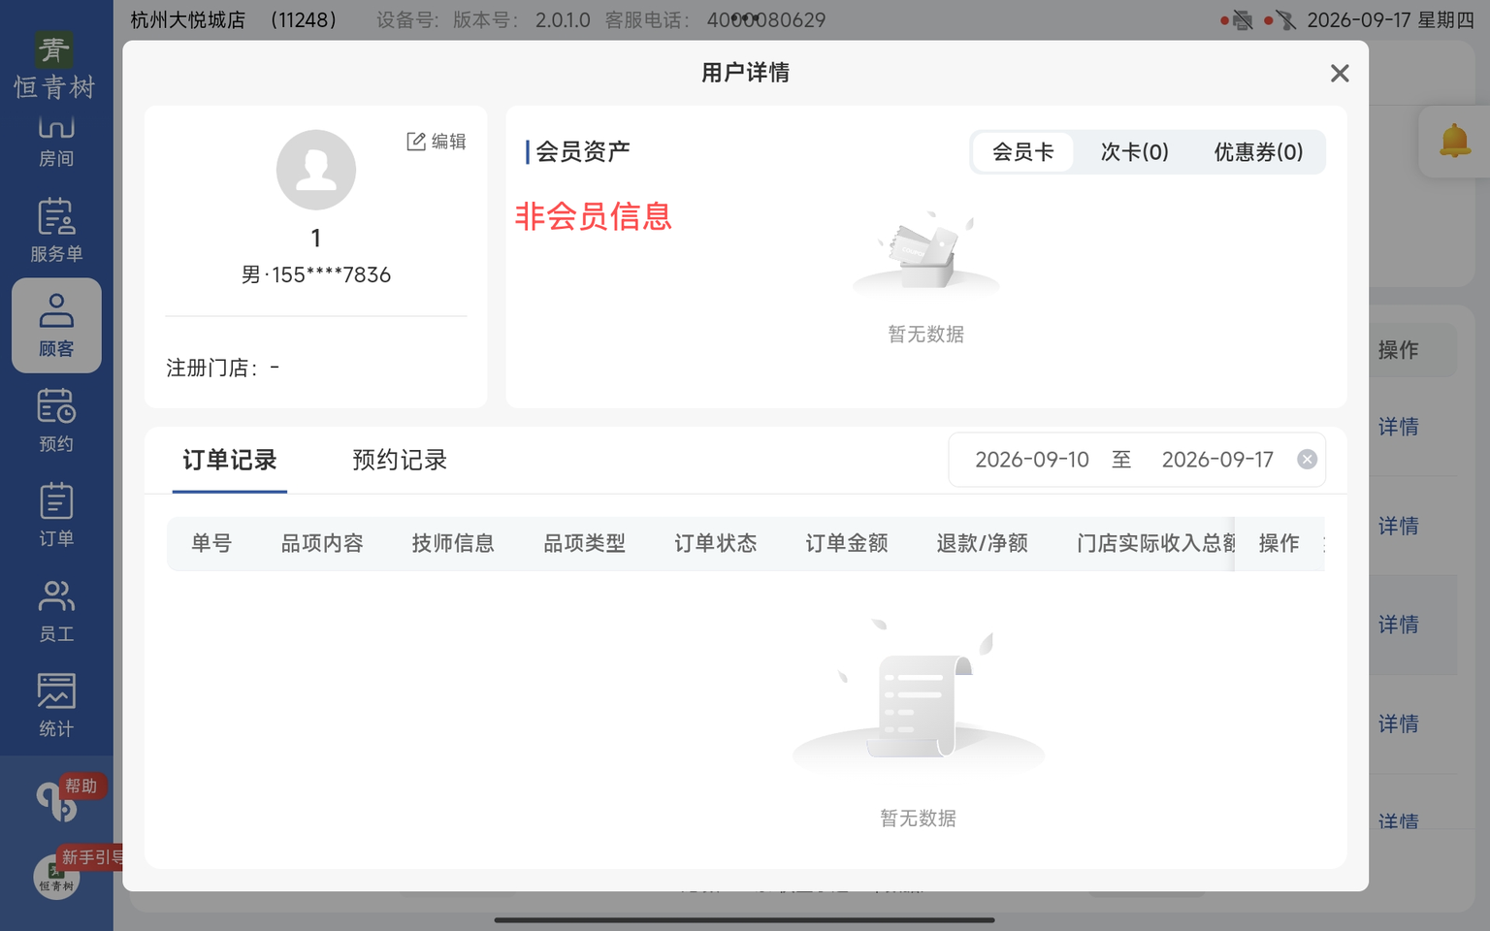The image size is (1490, 931).
Task: Click the date 2026-09-17 星期四 in top bar
Action: (1390, 20)
